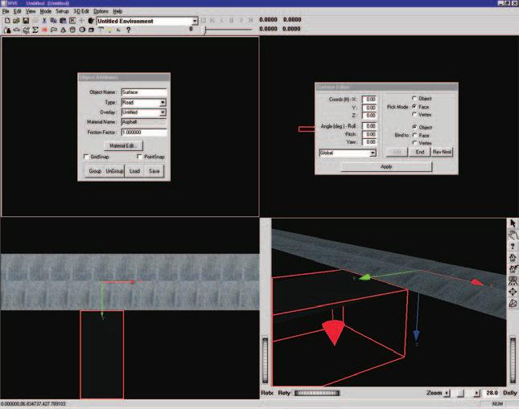Select Face in Bind to options
Screen dimensions: 519x409
click(x=414, y=135)
